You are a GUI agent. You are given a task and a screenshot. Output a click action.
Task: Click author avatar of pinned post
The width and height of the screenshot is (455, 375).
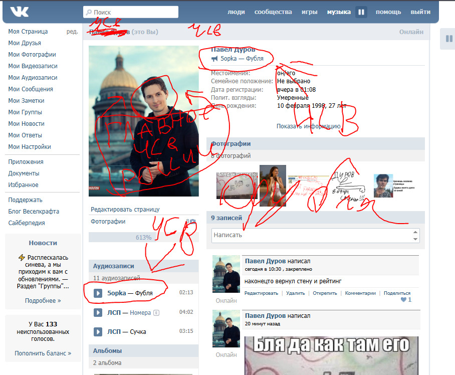pyautogui.click(x=226, y=274)
